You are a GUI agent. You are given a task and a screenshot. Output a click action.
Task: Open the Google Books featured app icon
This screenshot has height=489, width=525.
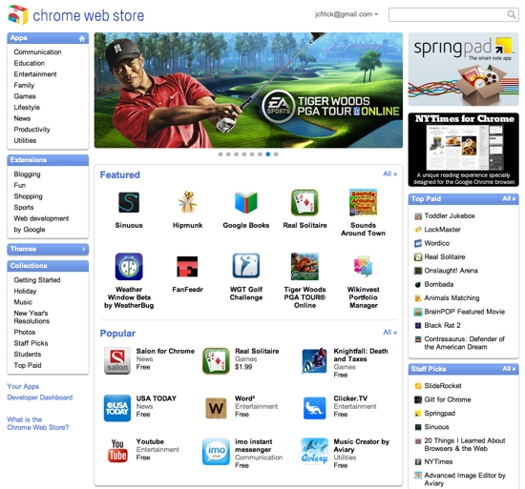[x=246, y=202]
